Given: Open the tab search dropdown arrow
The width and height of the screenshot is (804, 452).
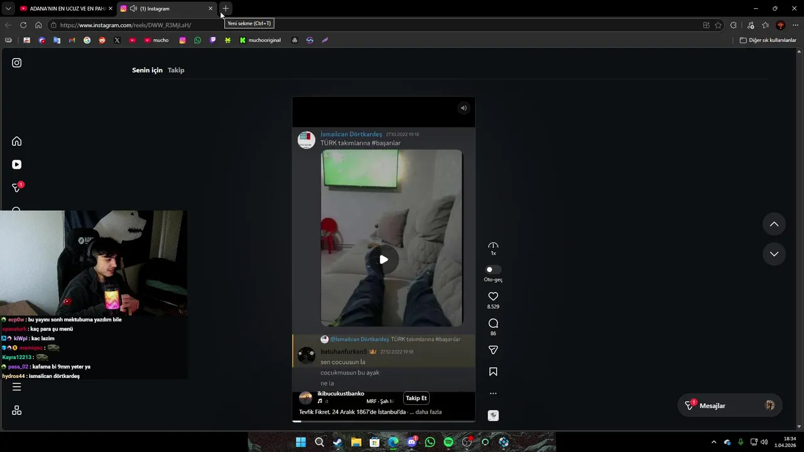Looking at the screenshot, I should click(8, 9).
